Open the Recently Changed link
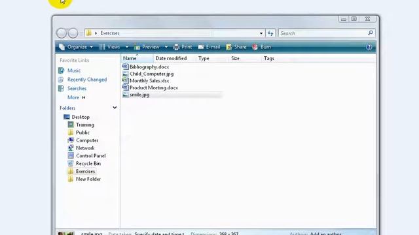The width and height of the screenshot is (419, 235). pos(87,80)
